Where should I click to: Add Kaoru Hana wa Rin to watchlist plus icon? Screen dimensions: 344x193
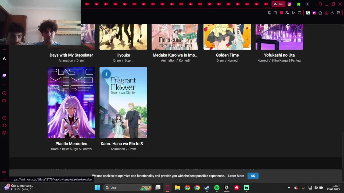pyautogui.click(x=106, y=74)
